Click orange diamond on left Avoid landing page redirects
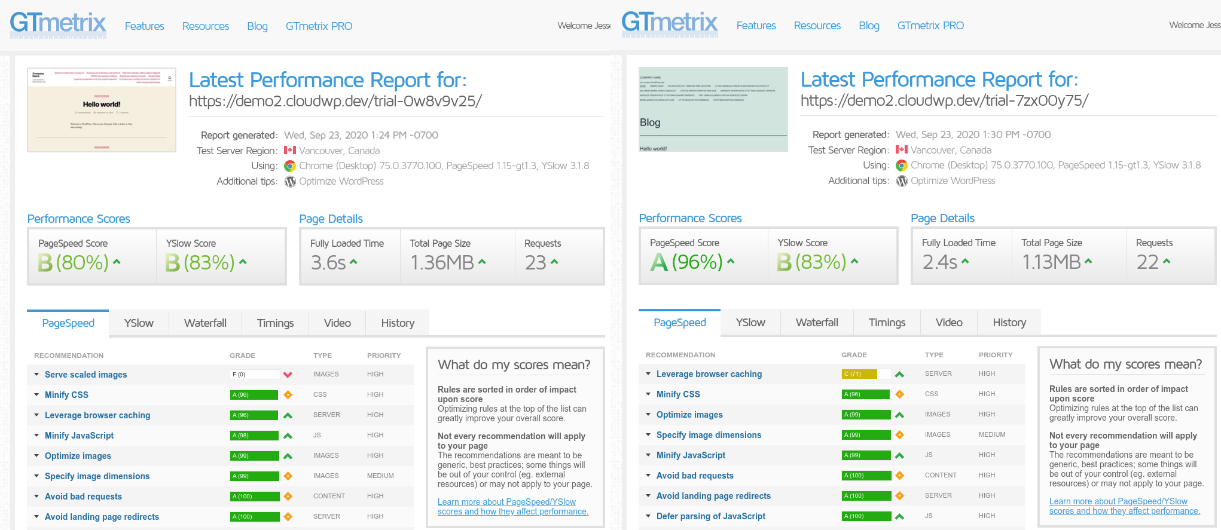The image size is (1221, 530). click(288, 517)
